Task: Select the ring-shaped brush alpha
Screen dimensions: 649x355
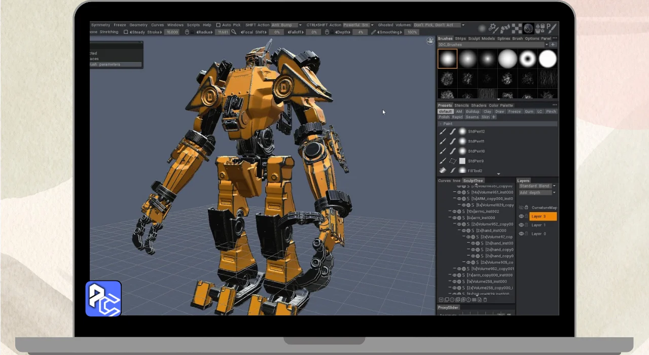Action: [528, 59]
